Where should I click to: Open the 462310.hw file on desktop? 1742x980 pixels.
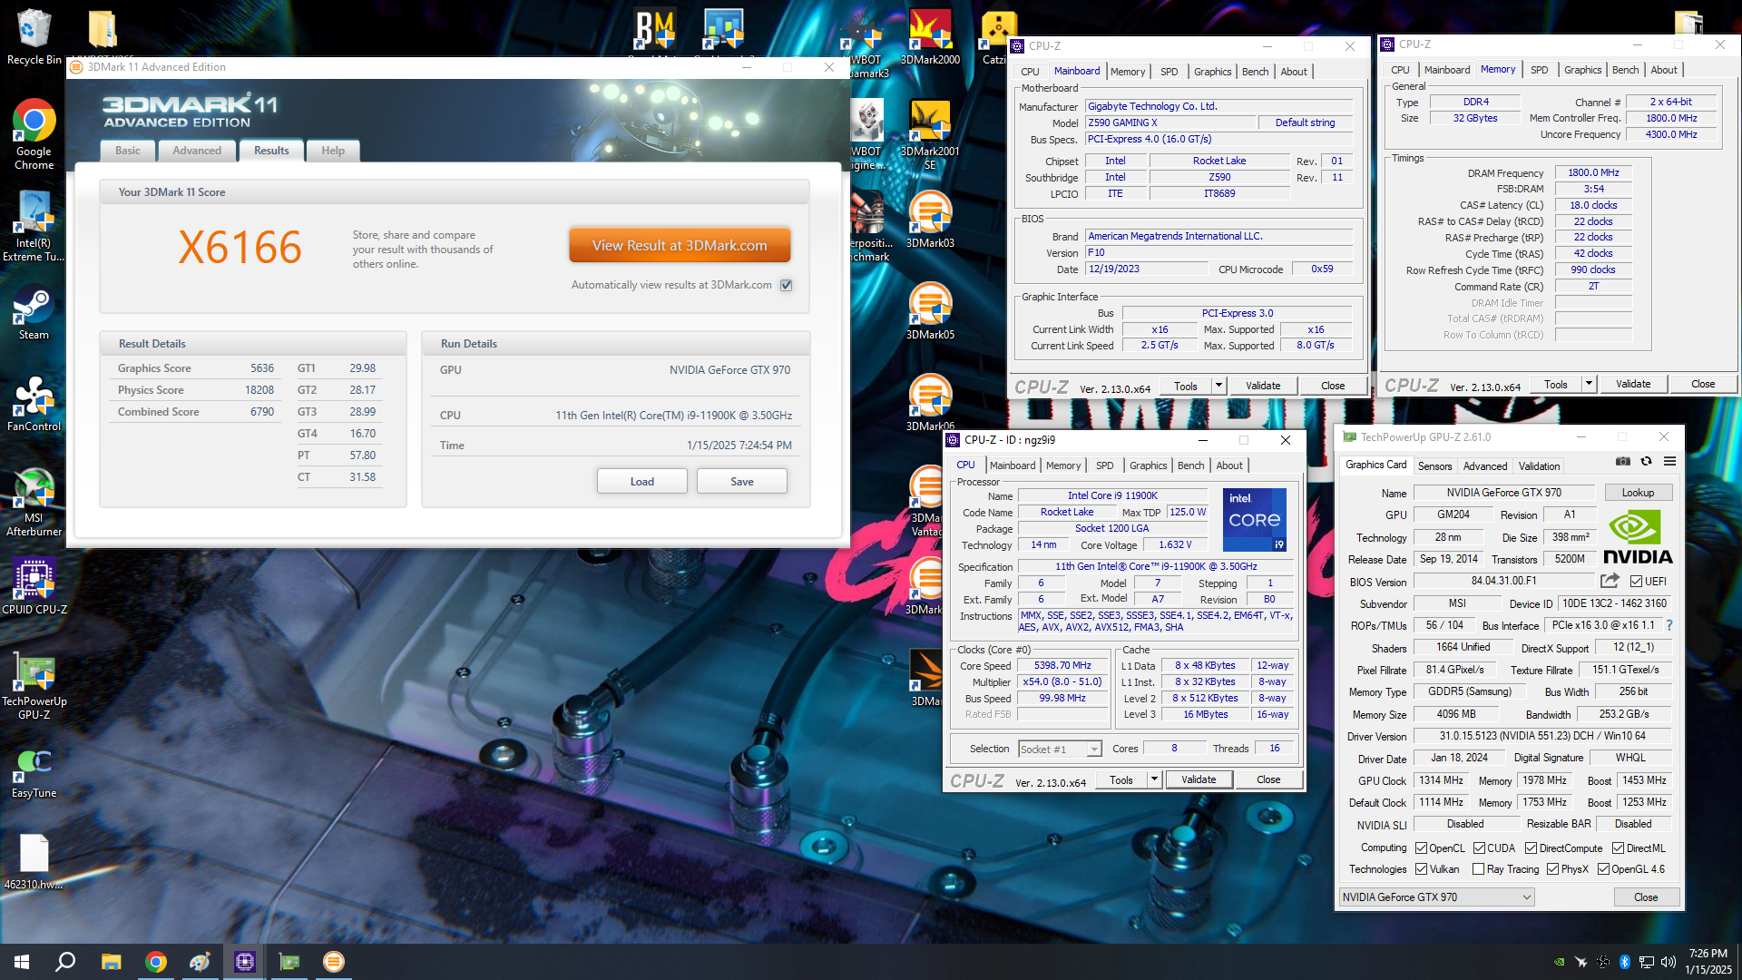[34, 862]
